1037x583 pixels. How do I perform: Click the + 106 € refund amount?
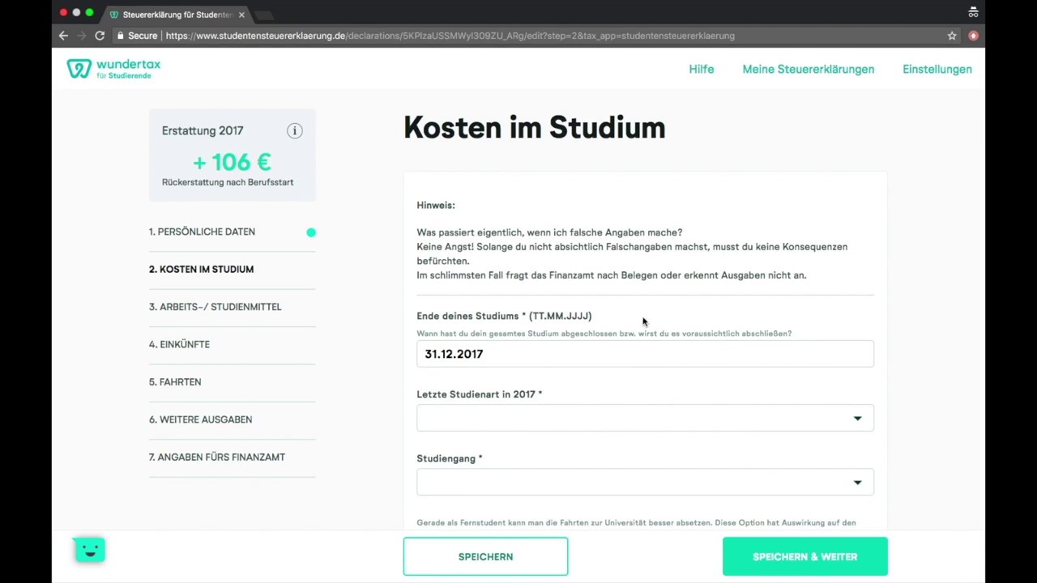coord(232,162)
